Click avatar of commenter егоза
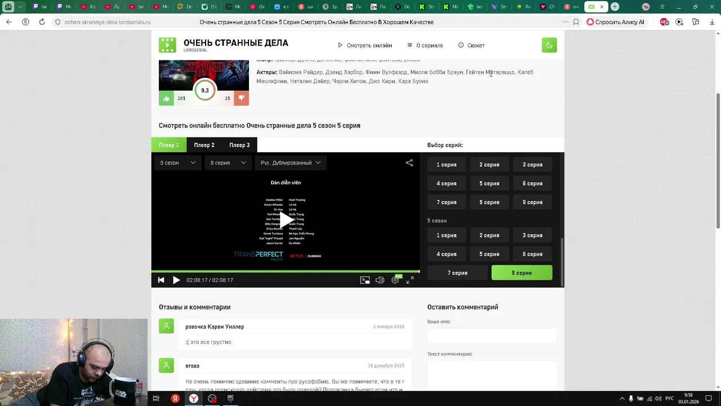 pyautogui.click(x=166, y=365)
